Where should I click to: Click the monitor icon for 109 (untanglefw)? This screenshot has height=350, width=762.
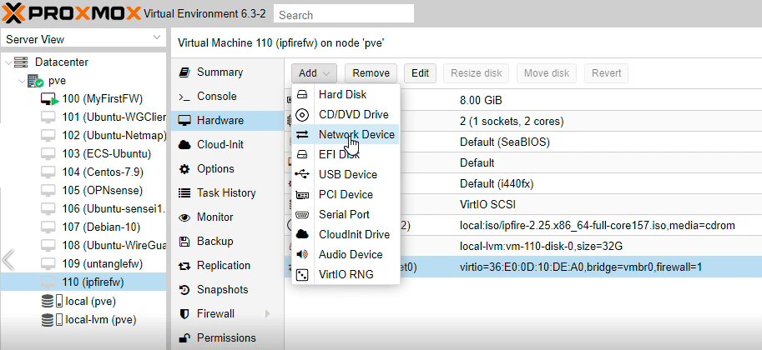(48, 263)
